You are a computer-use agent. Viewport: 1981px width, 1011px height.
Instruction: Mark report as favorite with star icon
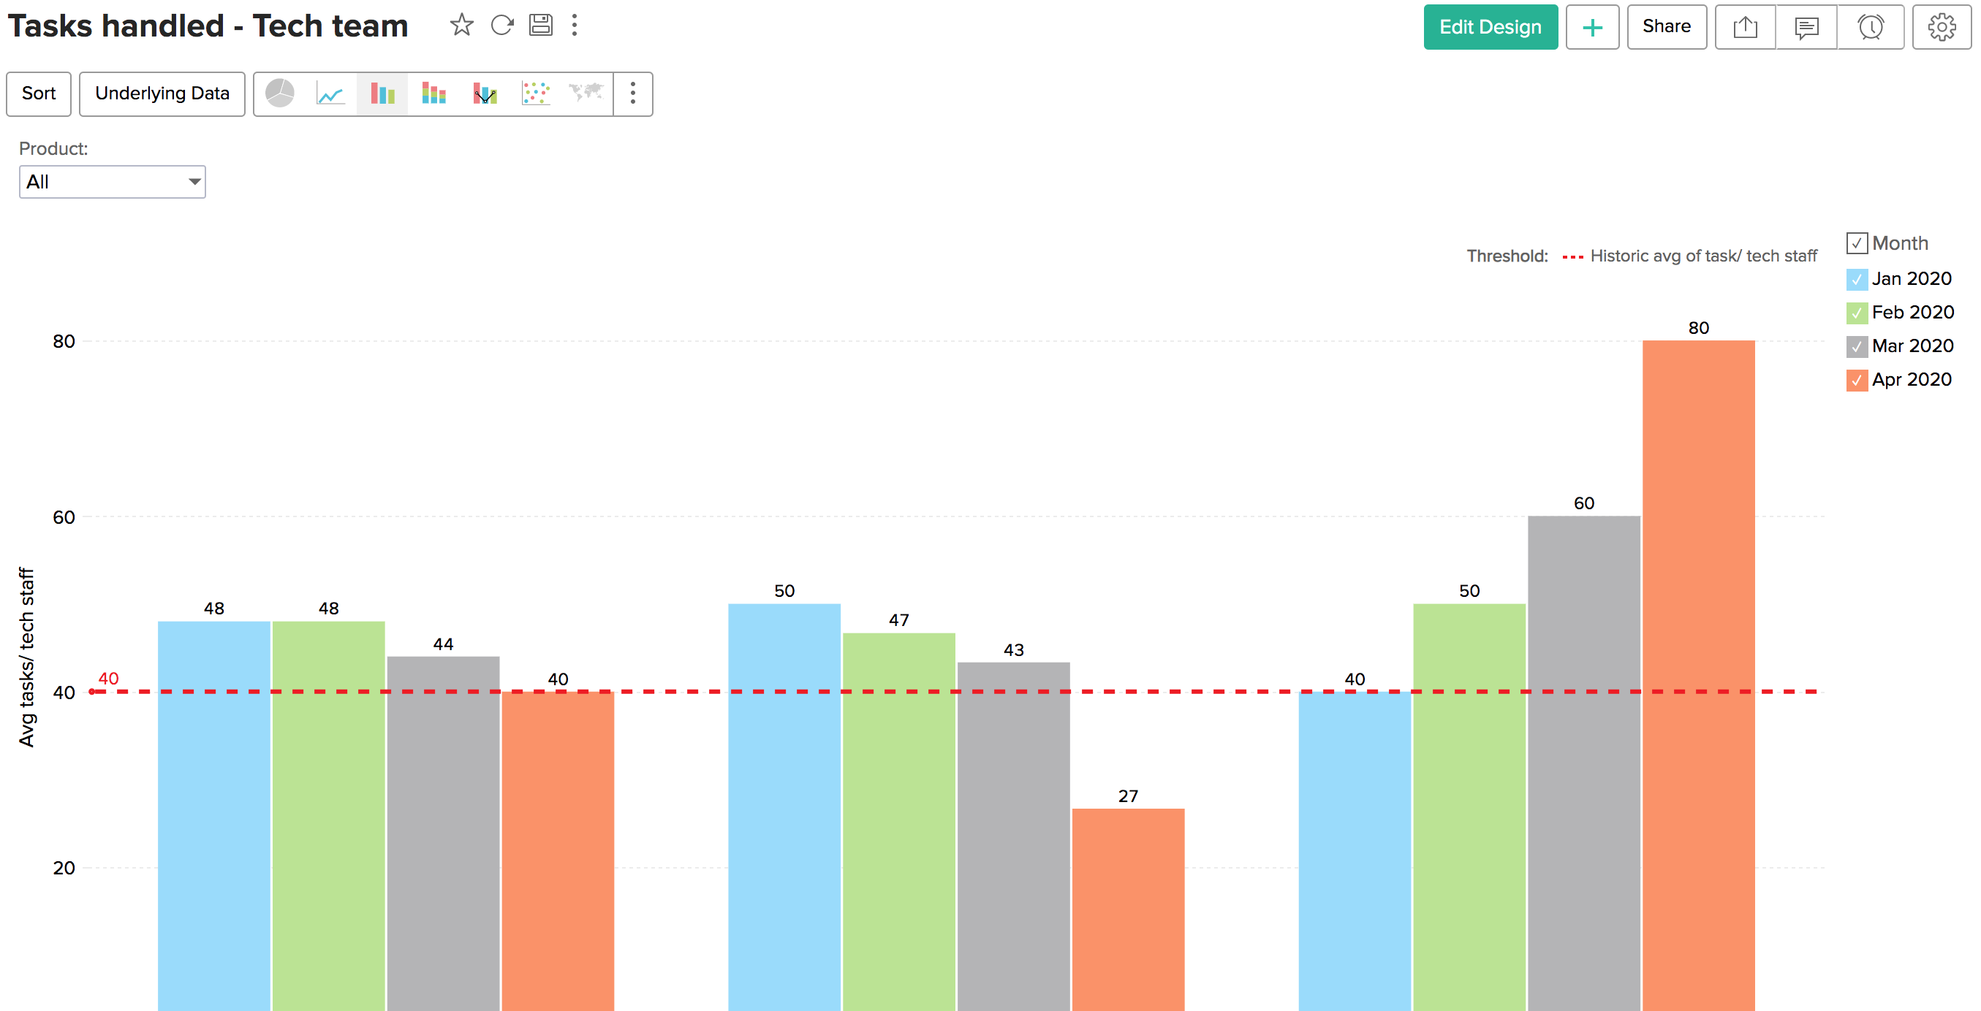click(461, 26)
